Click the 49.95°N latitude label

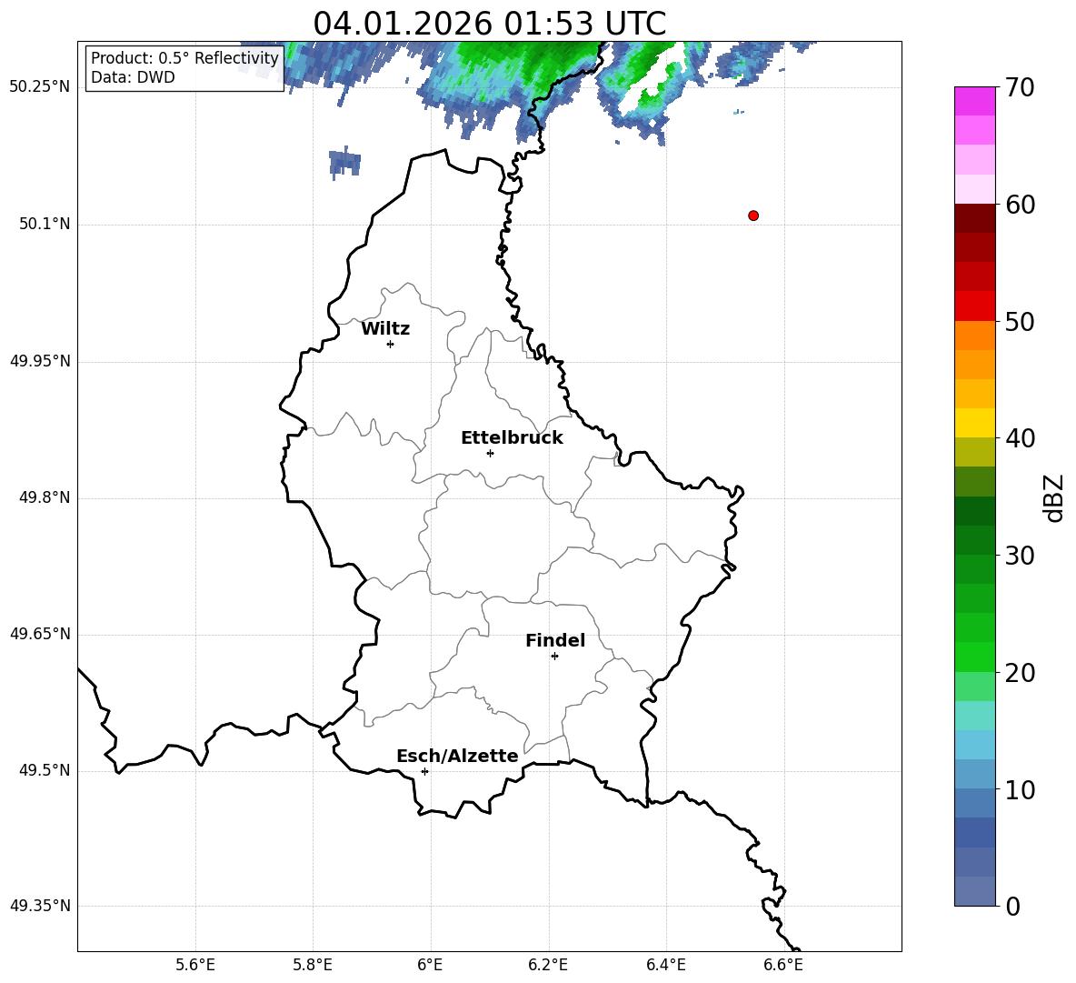tap(40, 360)
